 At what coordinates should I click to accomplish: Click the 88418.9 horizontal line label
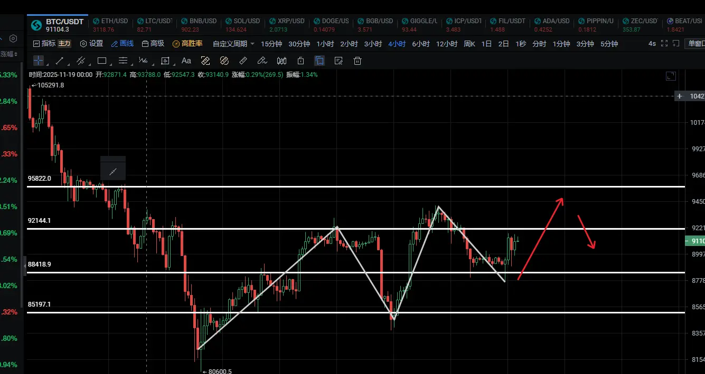(40, 264)
